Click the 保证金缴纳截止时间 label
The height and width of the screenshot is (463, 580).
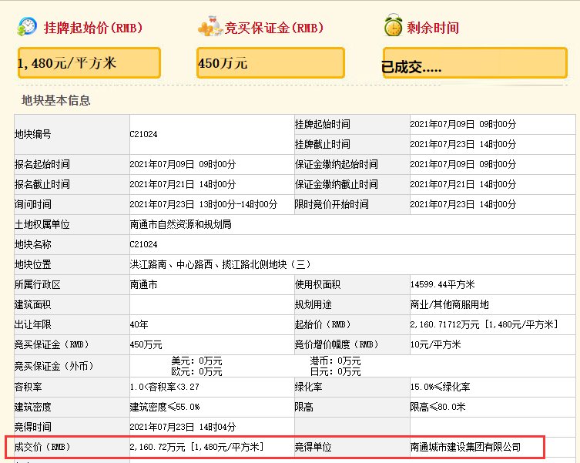(x=337, y=184)
